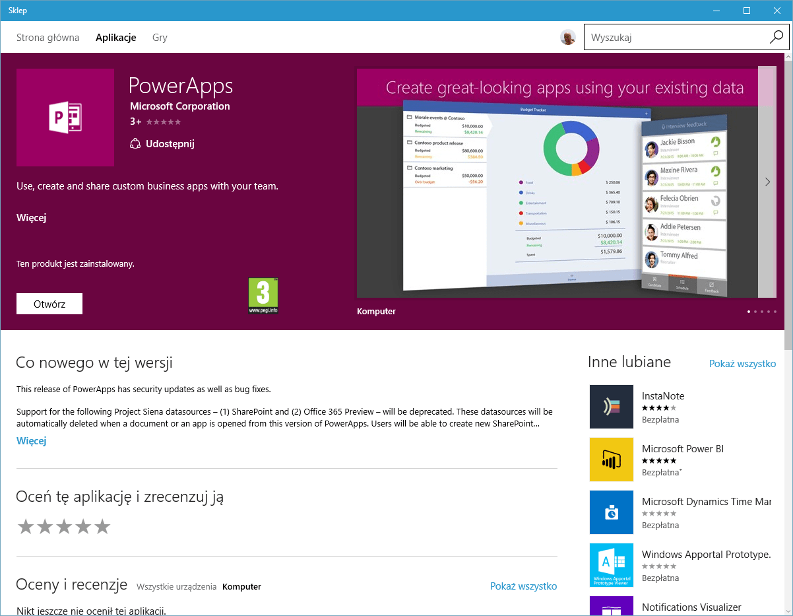This screenshot has width=793, height=616.
Task: Switch to the Aplikacje tab
Action: (x=116, y=38)
